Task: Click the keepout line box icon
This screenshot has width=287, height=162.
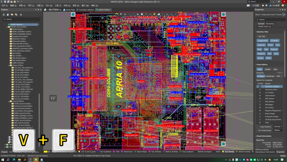Action: coord(163,14)
